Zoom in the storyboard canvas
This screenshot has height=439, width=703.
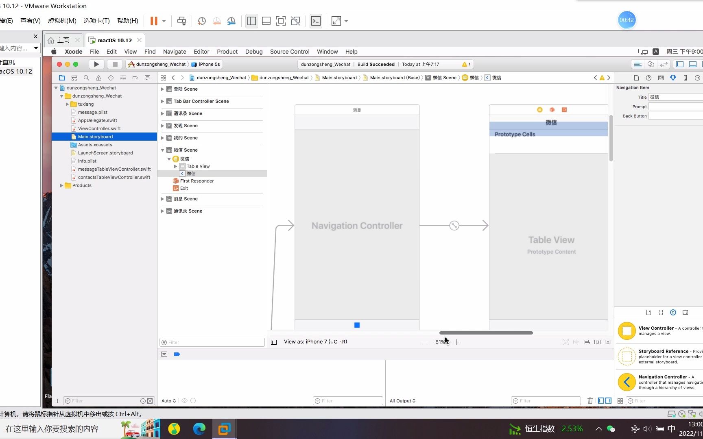click(456, 342)
